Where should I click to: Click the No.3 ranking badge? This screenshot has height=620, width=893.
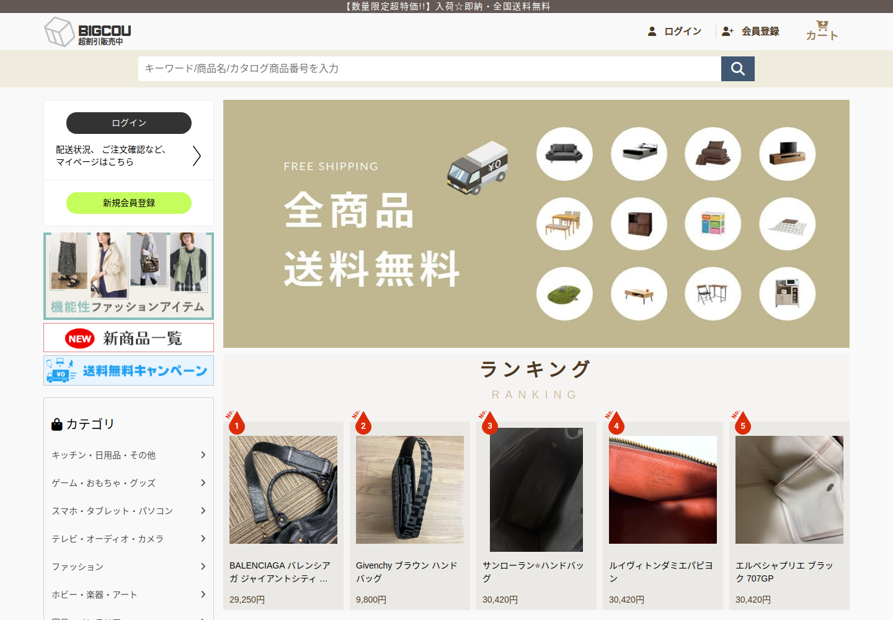click(x=489, y=422)
